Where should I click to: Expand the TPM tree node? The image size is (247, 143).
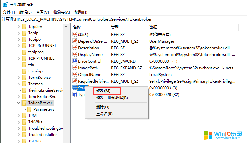point(19,116)
